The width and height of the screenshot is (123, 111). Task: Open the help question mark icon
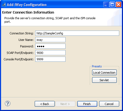point(8,103)
